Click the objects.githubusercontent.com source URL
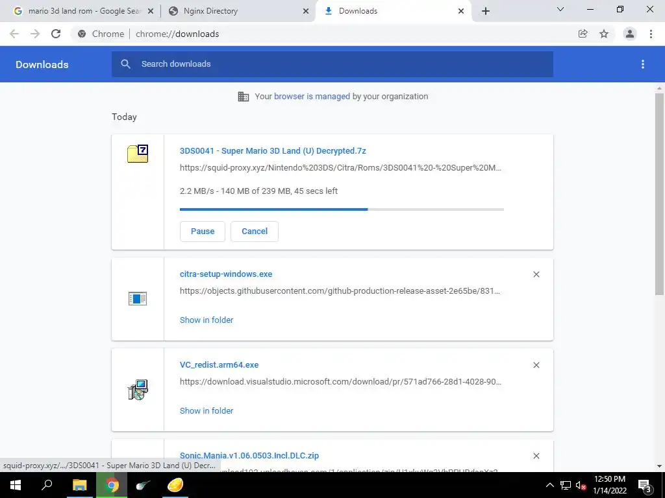 (x=340, y=291)
